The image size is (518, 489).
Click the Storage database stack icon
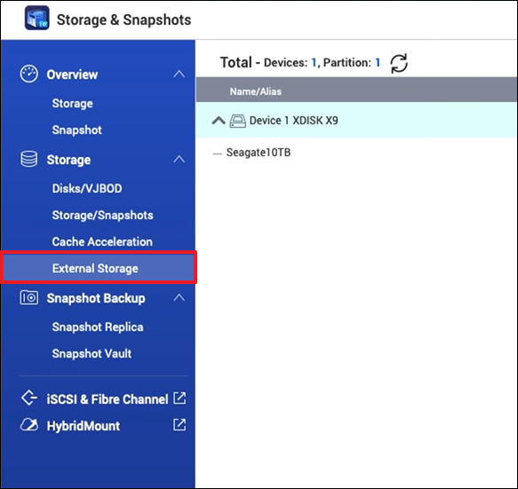pyautogui.click(x=29, y=160)
